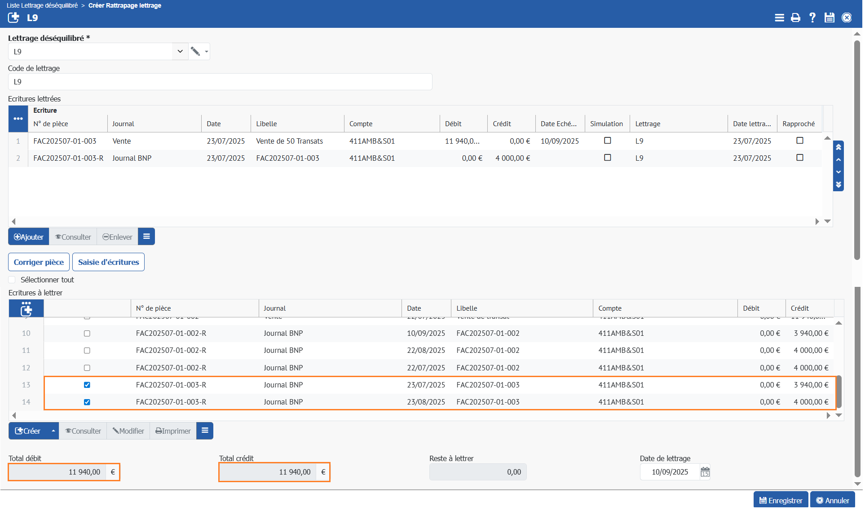Check the Sélectionner tout checkbox
The width and height of the screenshot is (865, 510).
(12, 280)
